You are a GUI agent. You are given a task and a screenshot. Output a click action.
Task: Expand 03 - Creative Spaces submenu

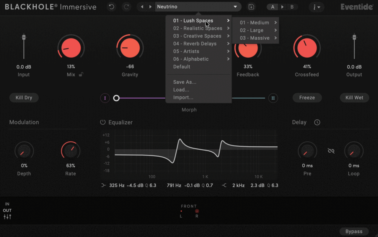point(199,36)
